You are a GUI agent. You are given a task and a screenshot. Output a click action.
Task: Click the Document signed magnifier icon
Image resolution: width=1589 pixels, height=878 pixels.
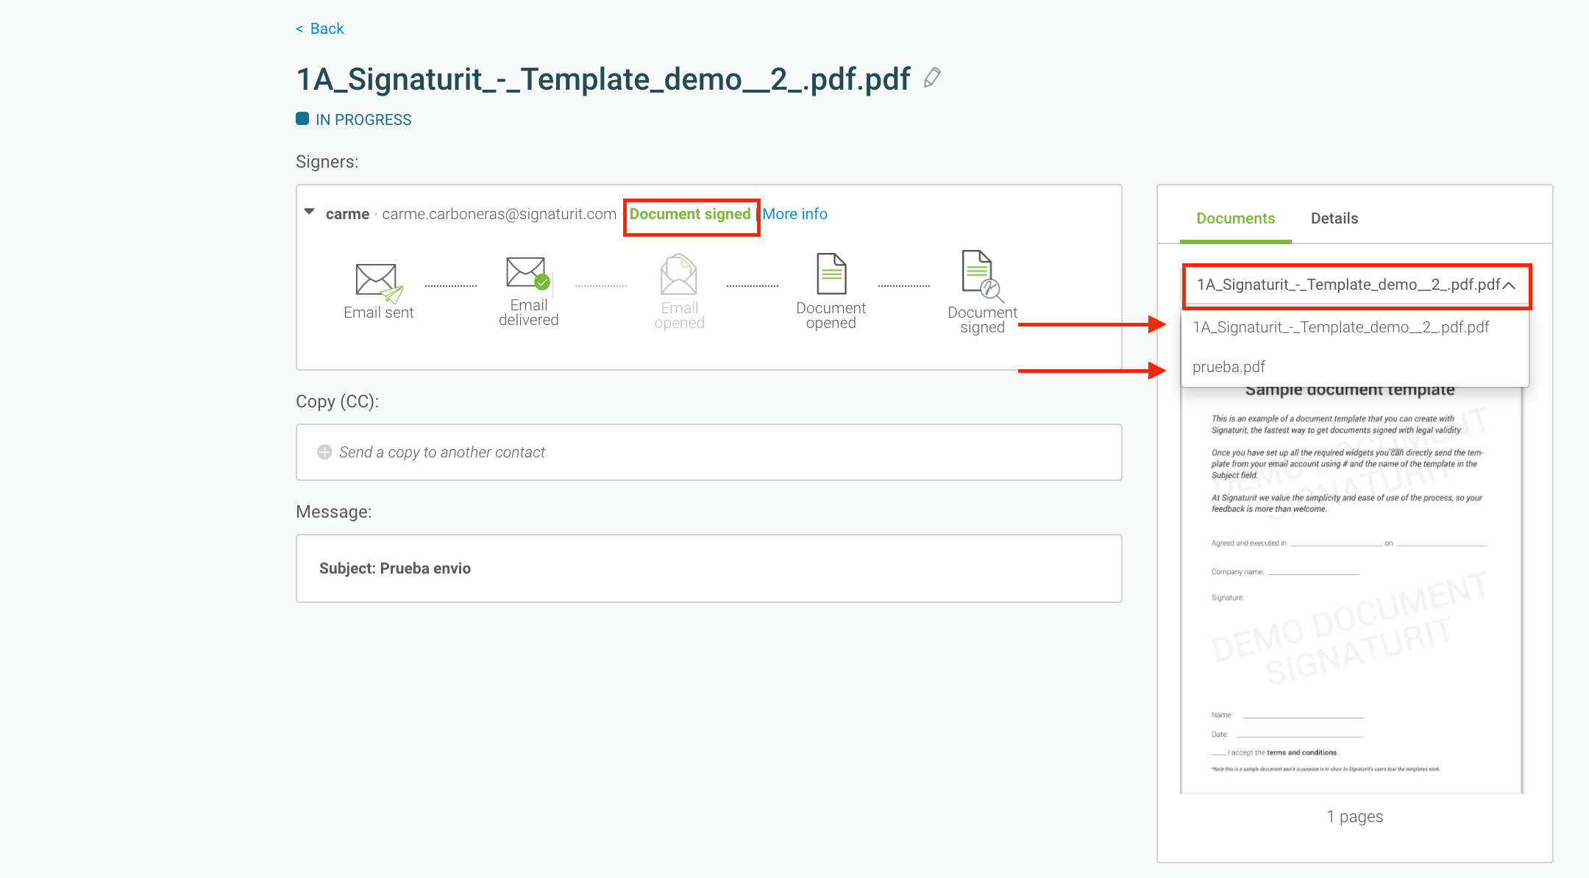click(982, 276)
